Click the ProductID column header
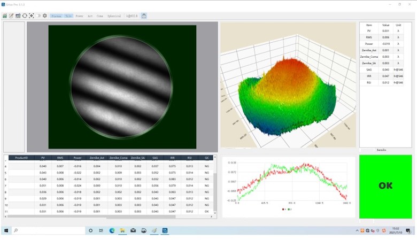The width and height of the screenshot is (417, 240). pos(21,158)
